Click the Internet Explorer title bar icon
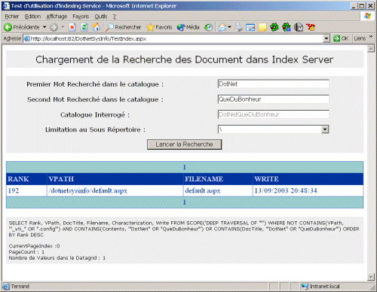 coord(6,6)
